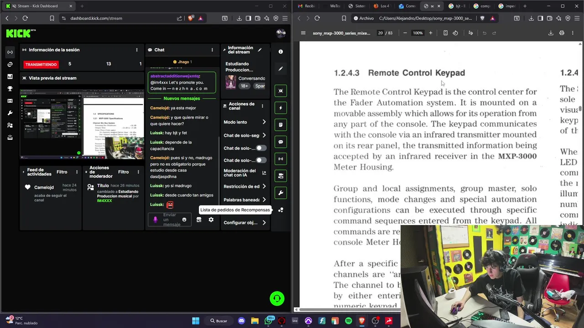Zoom in on the PDF with the plus button

430,33
